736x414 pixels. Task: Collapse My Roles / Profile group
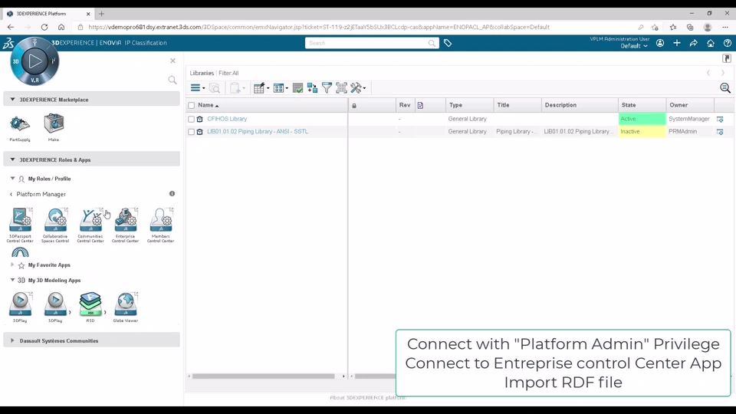click(x=13, y=179)
